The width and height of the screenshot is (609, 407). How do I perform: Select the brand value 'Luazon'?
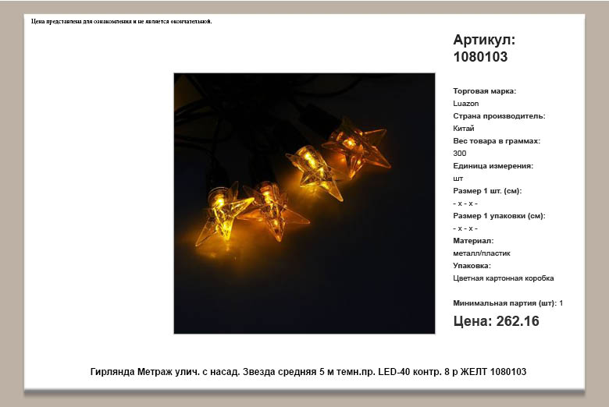point(465,104)
